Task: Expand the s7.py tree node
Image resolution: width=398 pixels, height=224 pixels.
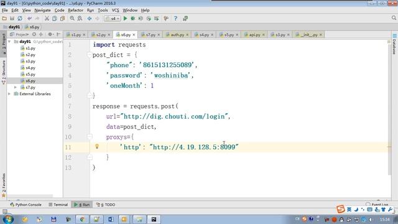Action: pos(15,87)
